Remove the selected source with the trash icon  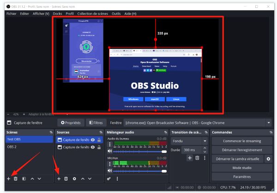pyautogui.click(x=66, y=178)
